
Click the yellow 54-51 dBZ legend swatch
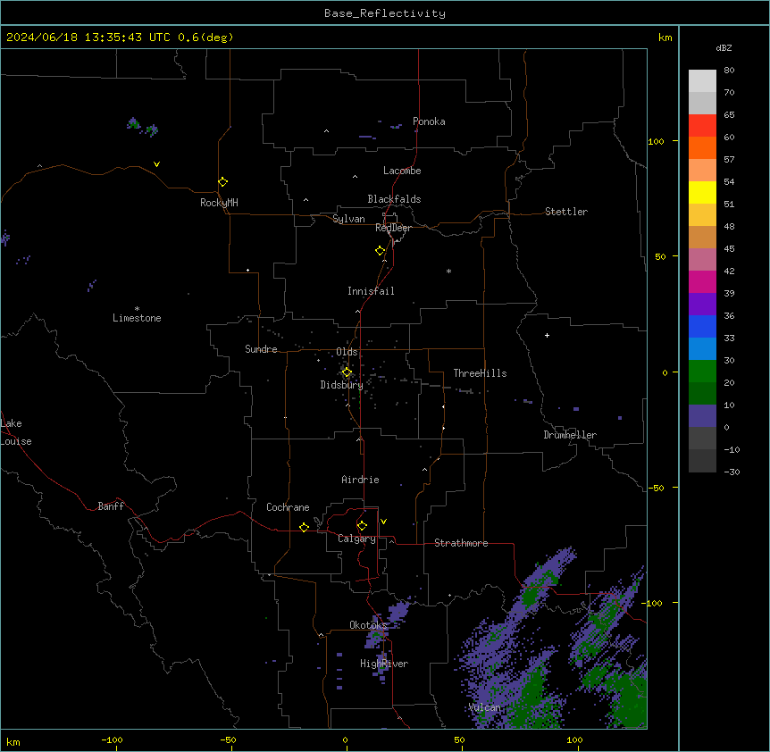pos(702,192)
